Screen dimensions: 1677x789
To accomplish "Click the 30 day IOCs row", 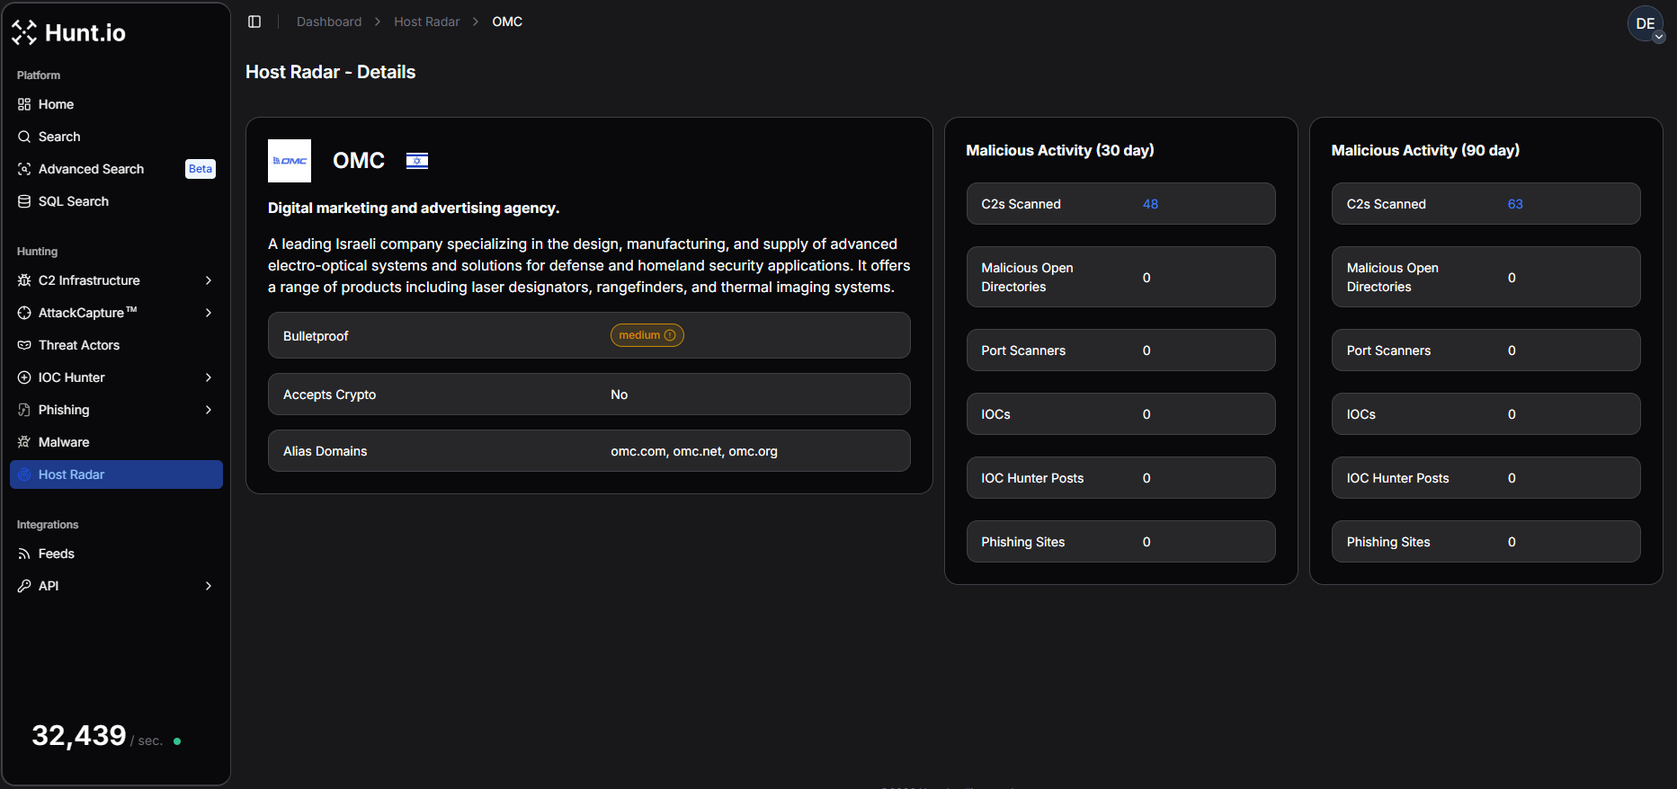I will pyautogui.click(x=1120, y=414).
